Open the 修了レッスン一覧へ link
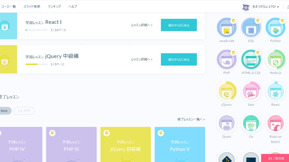Image resolution: width=289 pixels, height=162 pixels. (191, 119)
